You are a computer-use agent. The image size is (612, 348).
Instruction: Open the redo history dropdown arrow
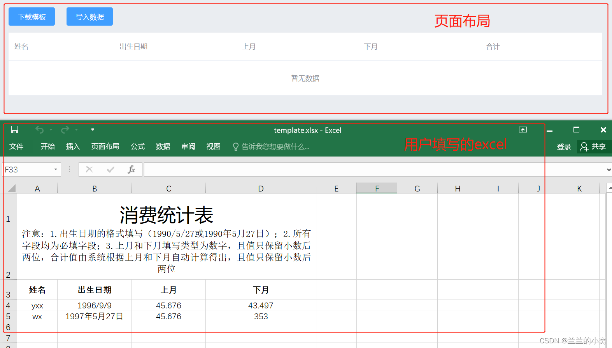click(76, 130)
